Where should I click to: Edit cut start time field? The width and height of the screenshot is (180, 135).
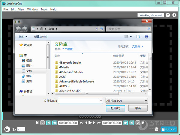pos(68,123)
